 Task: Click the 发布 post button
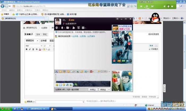(x=38, y=34)
